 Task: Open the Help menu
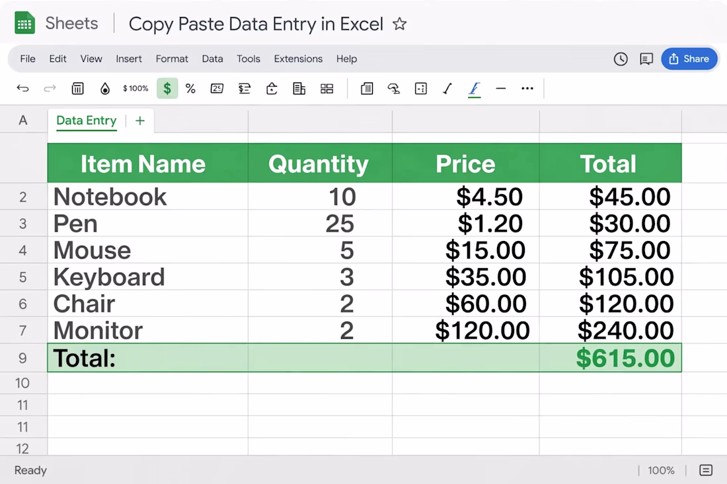click(x=347, y=59)
